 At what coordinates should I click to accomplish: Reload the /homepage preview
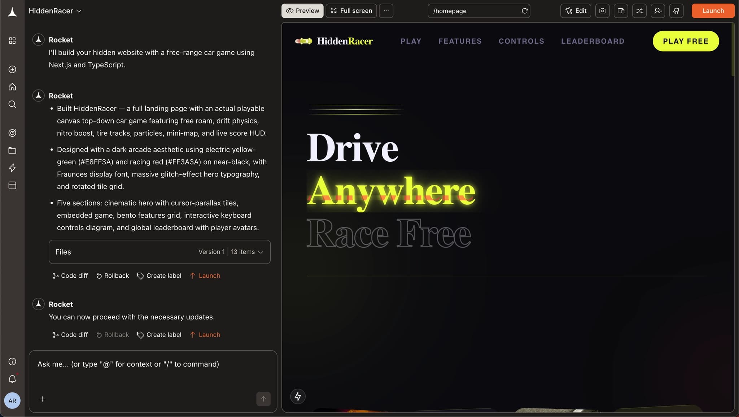pyautogui.click(x=525, y=11)
